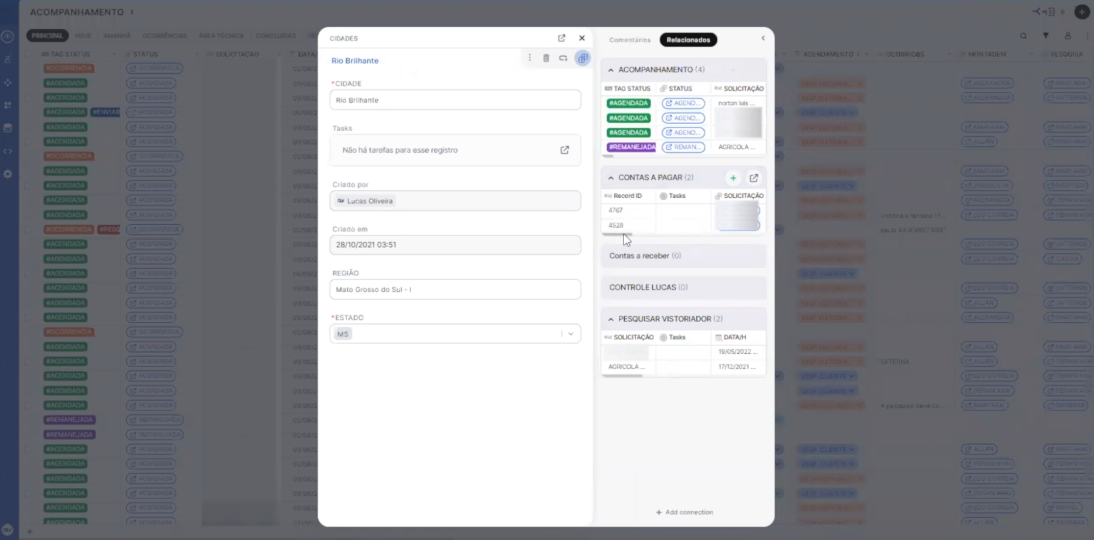Open Contas a Pagar in new view
Screen dimensions: 1094x540
tap(754, 178)
